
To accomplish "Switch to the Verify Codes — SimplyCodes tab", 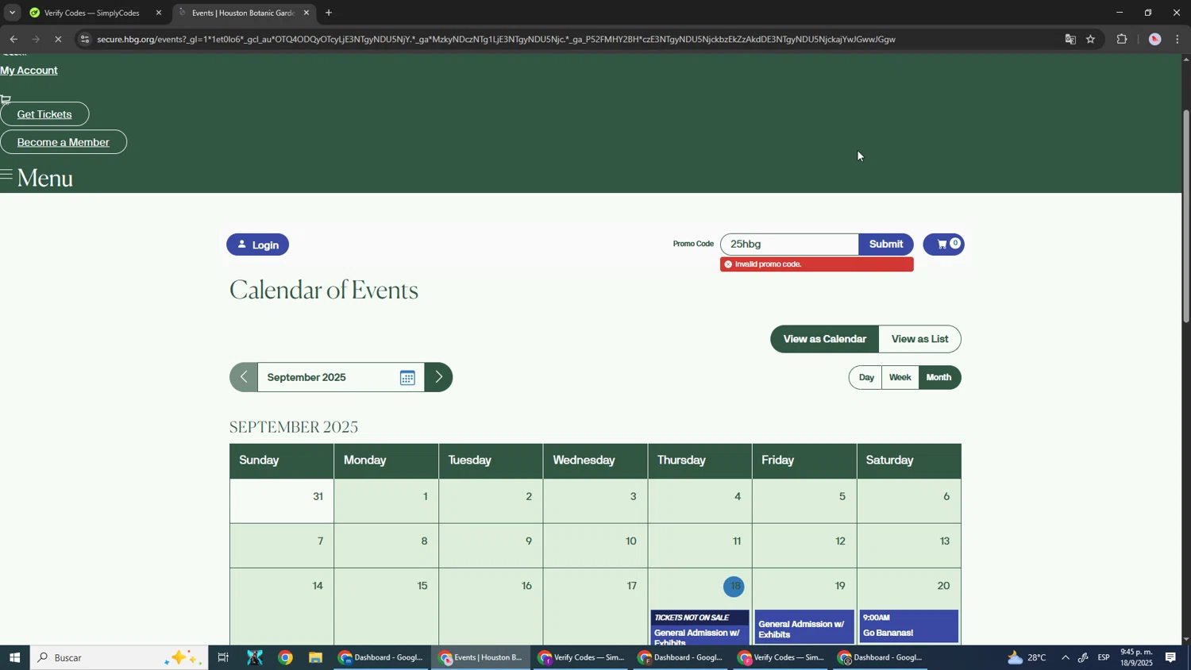I will pyautogui.click(x=92, y=13).
